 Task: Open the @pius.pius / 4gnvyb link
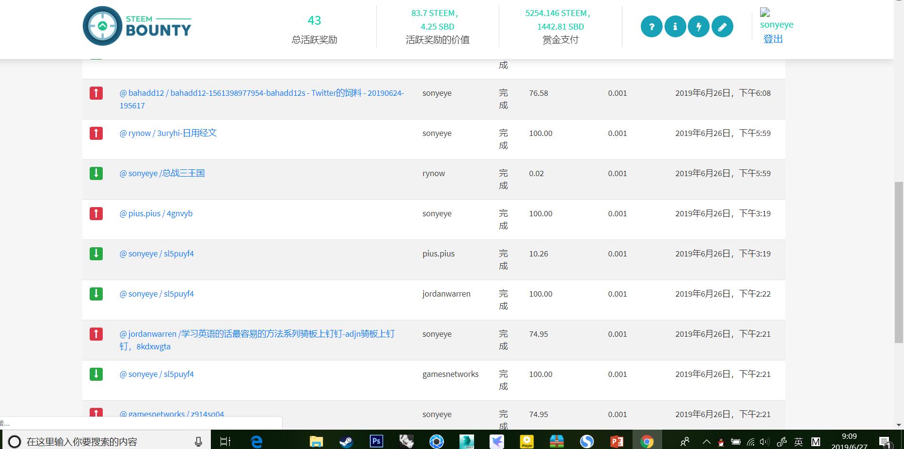(x=156, y=213)
